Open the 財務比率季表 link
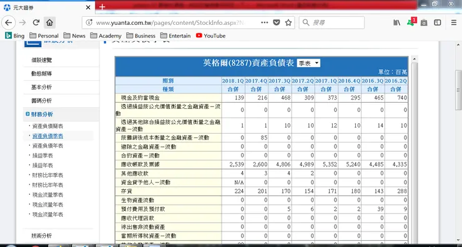462x247 pixels. (47, 175)
